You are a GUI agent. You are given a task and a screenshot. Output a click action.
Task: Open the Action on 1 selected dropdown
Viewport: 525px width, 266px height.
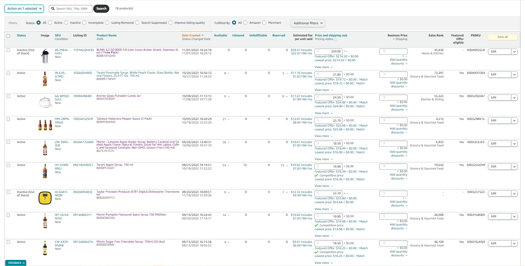pyautogui.click(x=24, y=9)
